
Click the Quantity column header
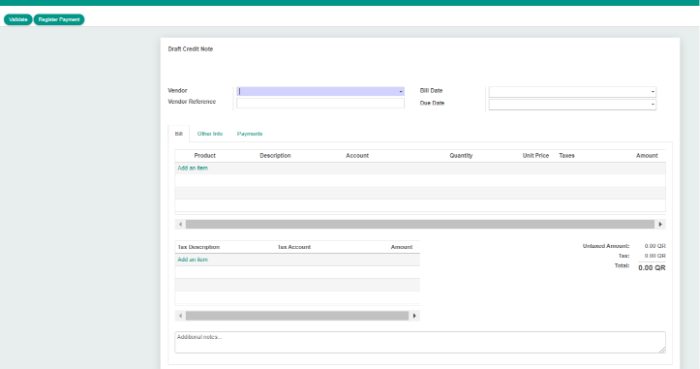click(461, 156)
